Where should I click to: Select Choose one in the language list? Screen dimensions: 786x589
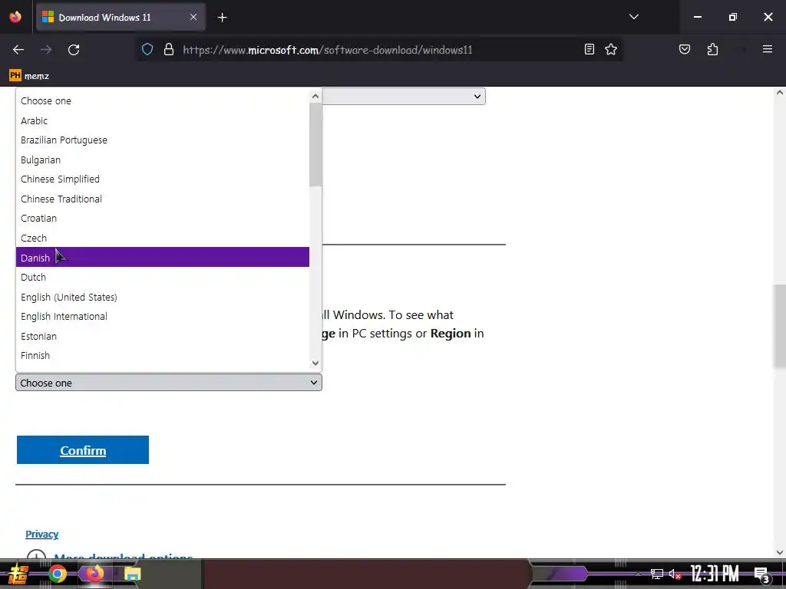click(x=163, y=100)
